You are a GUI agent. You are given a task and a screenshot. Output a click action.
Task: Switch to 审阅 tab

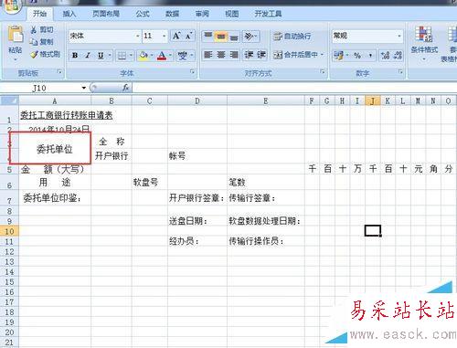(202, 14)
